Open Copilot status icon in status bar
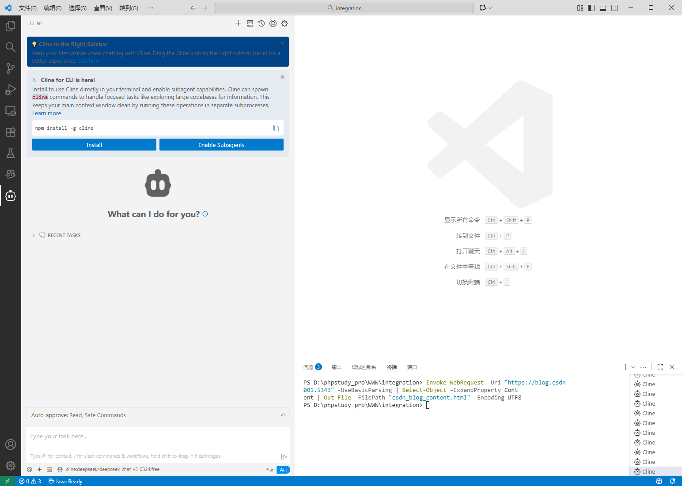The image size is (682, 486). point(659,481)
